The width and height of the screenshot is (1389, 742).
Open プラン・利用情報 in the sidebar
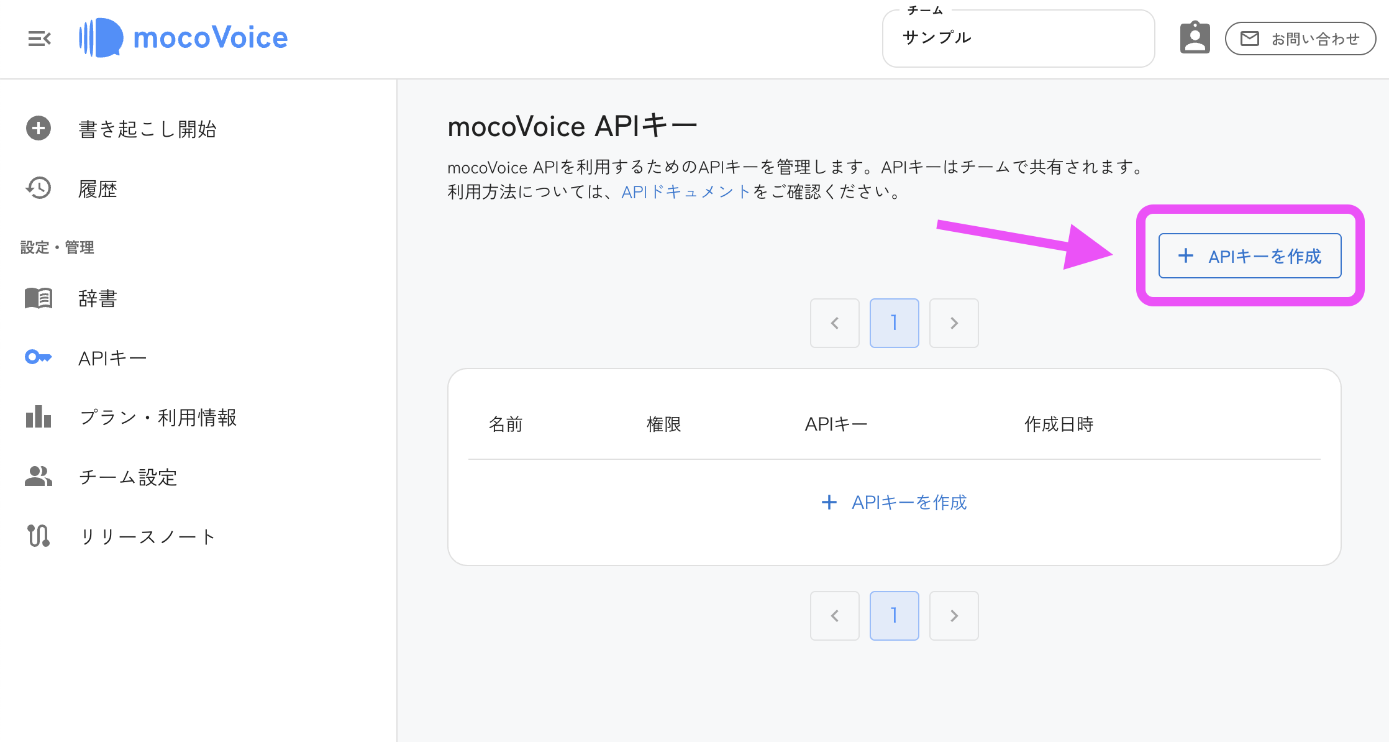click(158, 418)
